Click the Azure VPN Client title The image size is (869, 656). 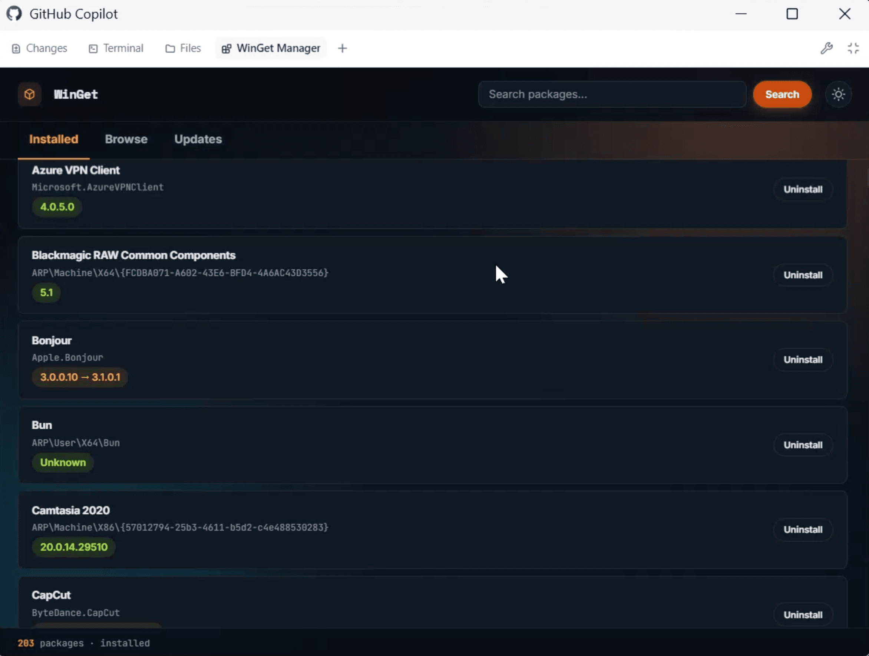coord(76,170)
